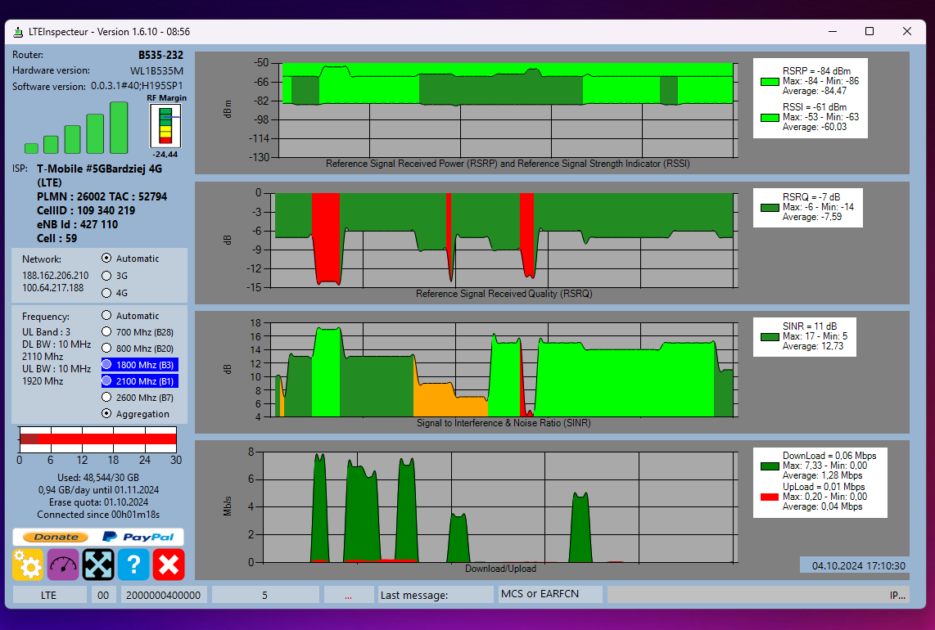Viewport: 935px width, 630px height.
Task: Toggle the 1800 Mhz (B3) band option
Action: click(x=139, y=365)
